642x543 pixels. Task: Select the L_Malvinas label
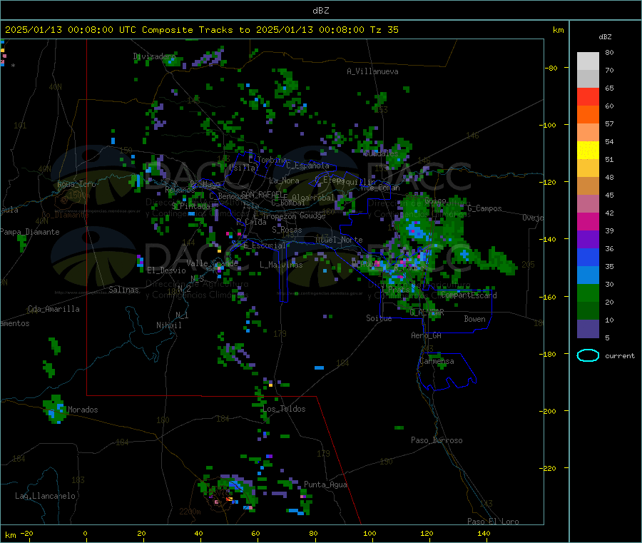click(x=281, y=265)
